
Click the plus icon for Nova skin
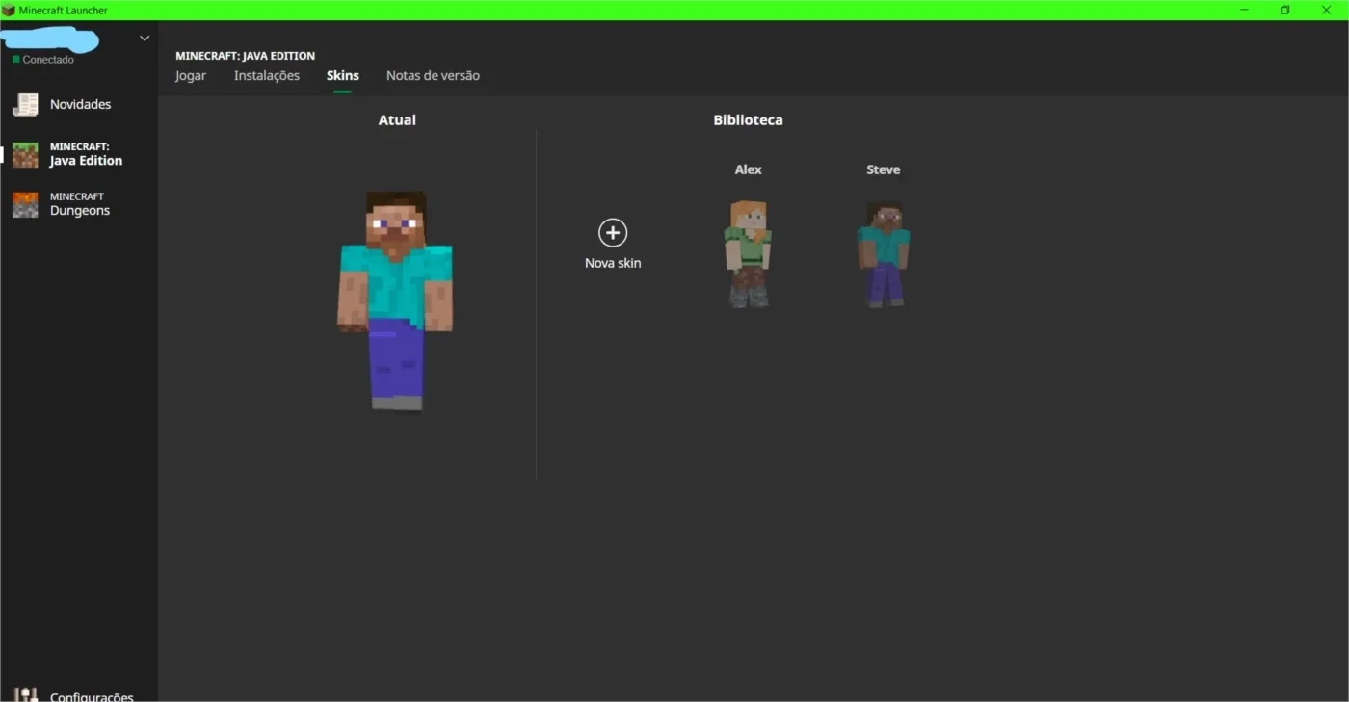point(613,232)
